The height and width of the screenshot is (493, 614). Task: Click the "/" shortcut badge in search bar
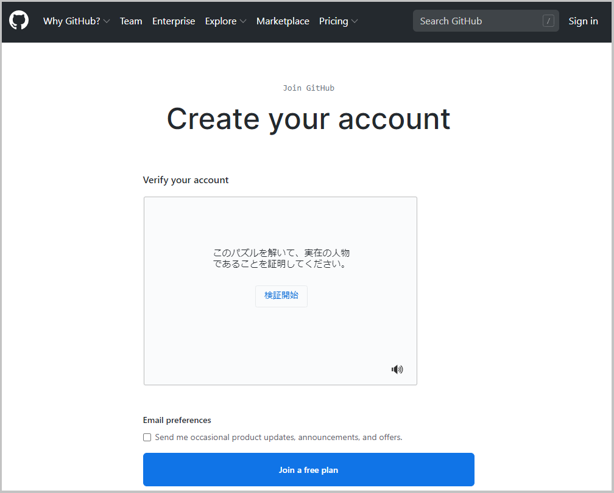[x=548, y=20]
